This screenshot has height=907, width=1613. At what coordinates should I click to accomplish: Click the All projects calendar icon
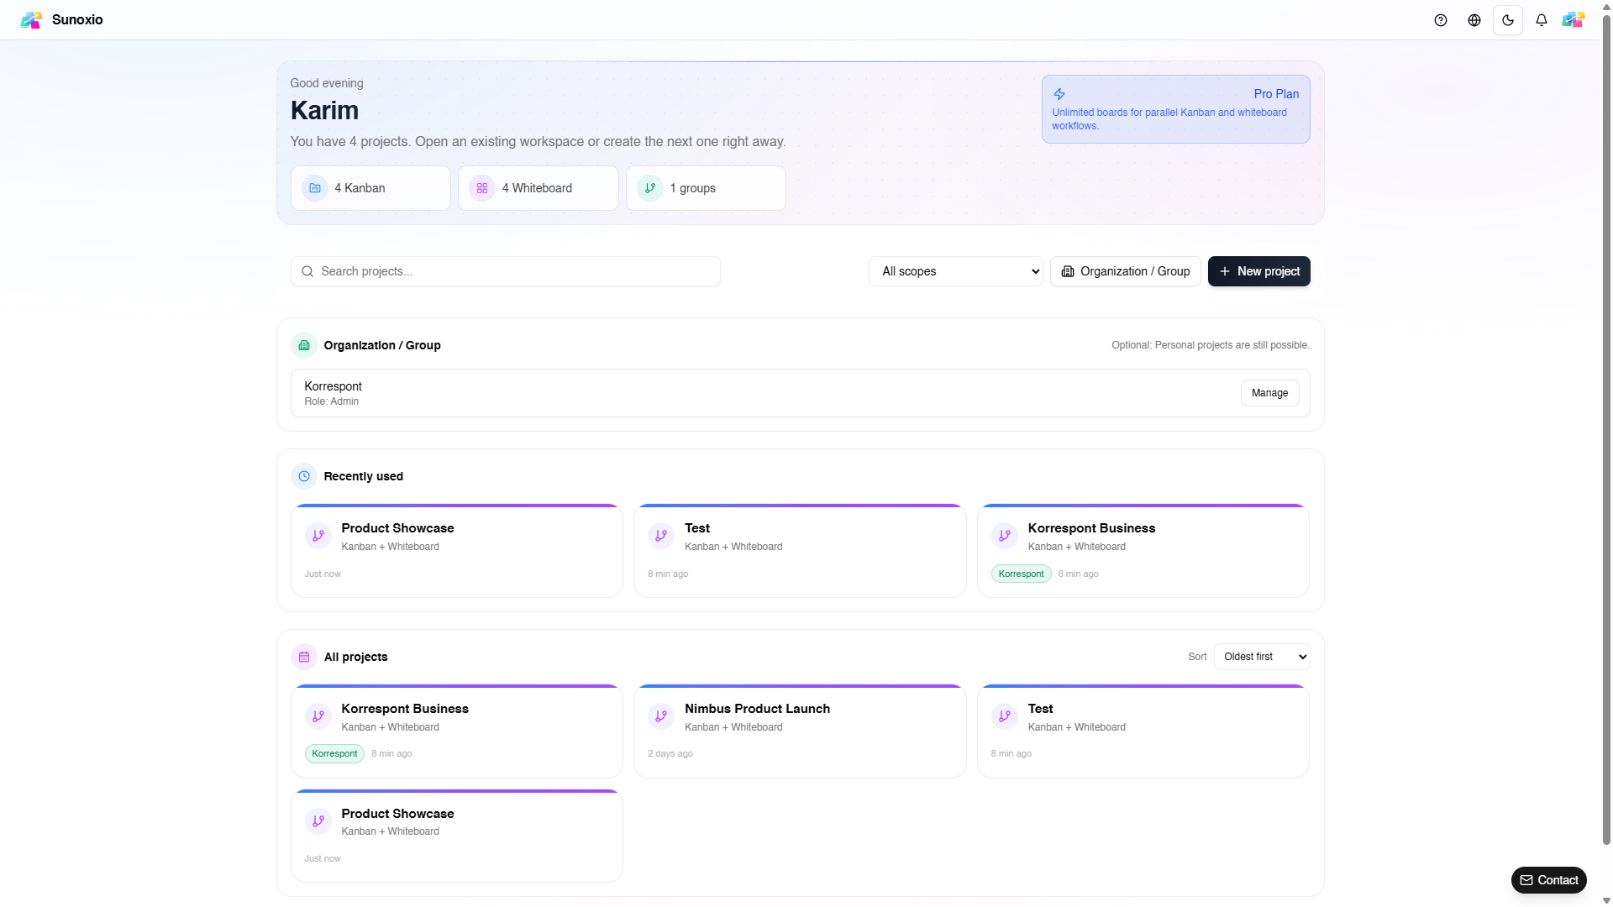pos(304,657)
